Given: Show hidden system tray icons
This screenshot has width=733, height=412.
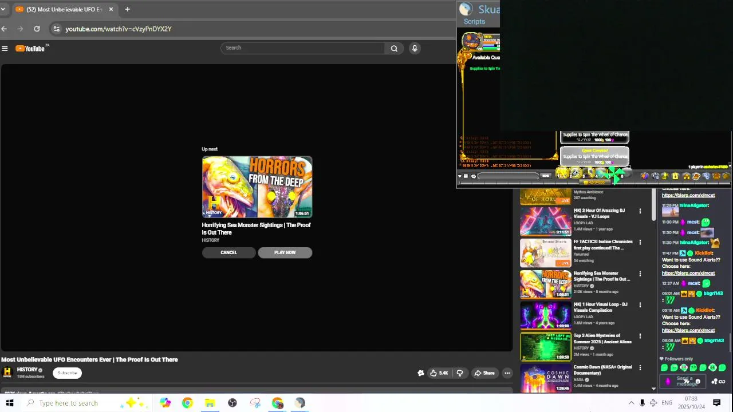Looking at the screenshot, I should click(x=631, y=403).
